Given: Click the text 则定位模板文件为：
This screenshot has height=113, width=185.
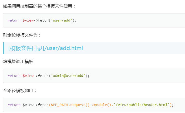Looking at the screenshot, I should click(x=22, y=35).
